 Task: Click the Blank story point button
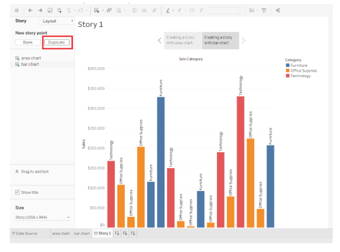(x=28, y=42)
